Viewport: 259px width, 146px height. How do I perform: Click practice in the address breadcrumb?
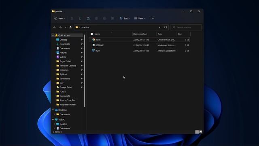coord(85,27)
